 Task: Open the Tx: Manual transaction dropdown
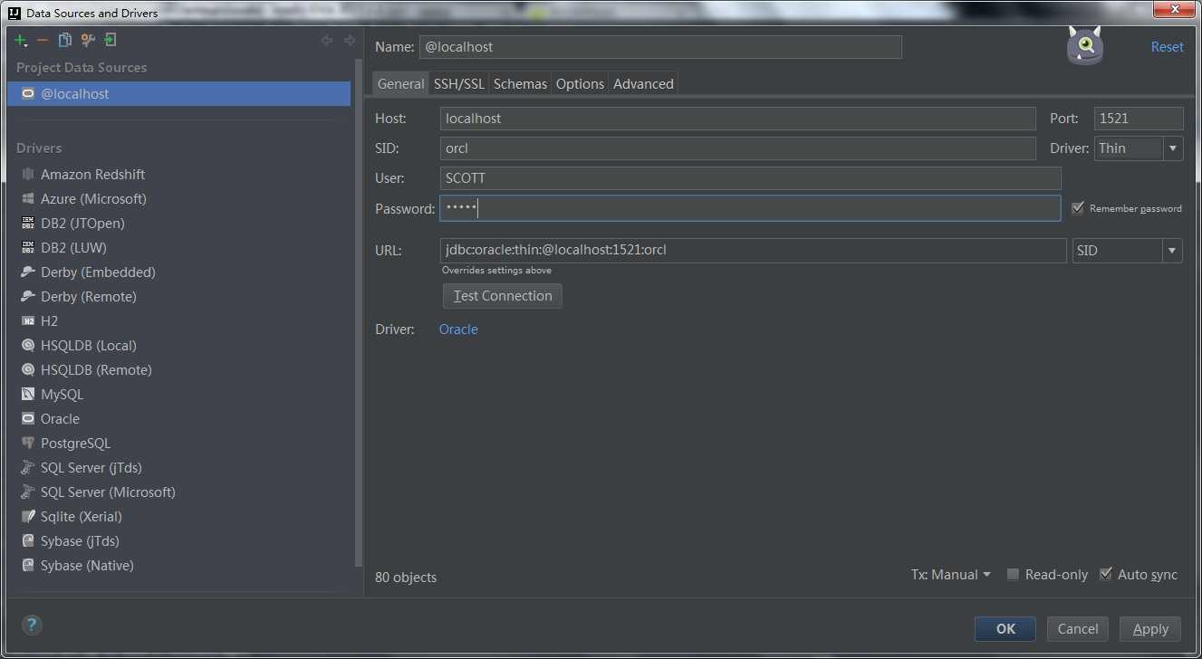[951, 574]
